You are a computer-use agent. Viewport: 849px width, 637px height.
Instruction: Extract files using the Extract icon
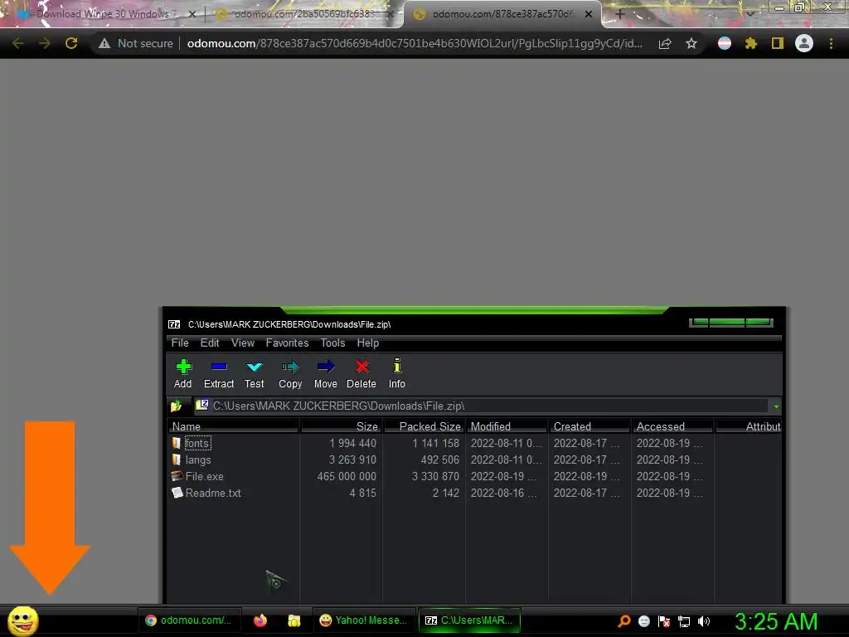coord(219,374)
